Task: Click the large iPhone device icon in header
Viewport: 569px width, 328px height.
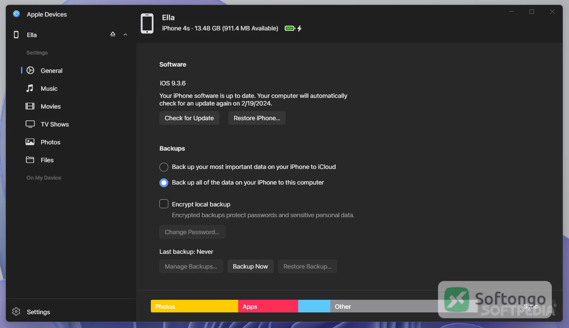Action: tap(147, 23)
